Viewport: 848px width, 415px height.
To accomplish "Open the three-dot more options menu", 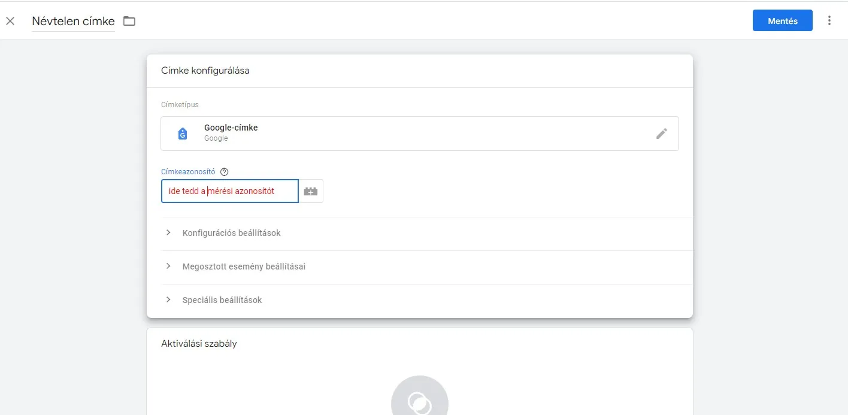I will click(x=829, y=21).
